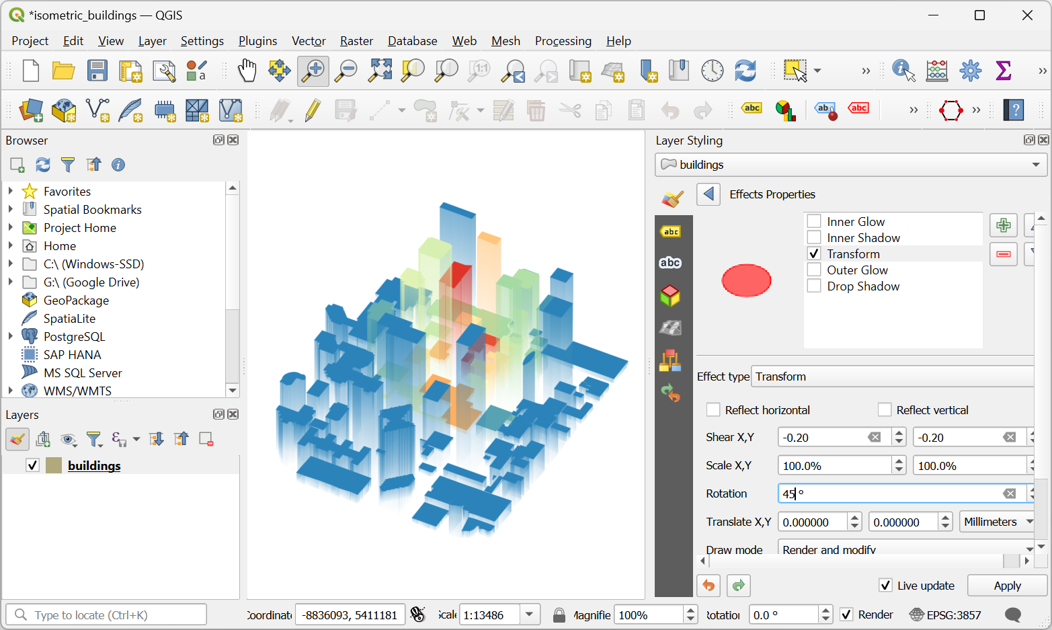Click the Refresh map canvas icon
This screenshot has width=1052, height=630.
pyautogui.click(x=745, y=71)
